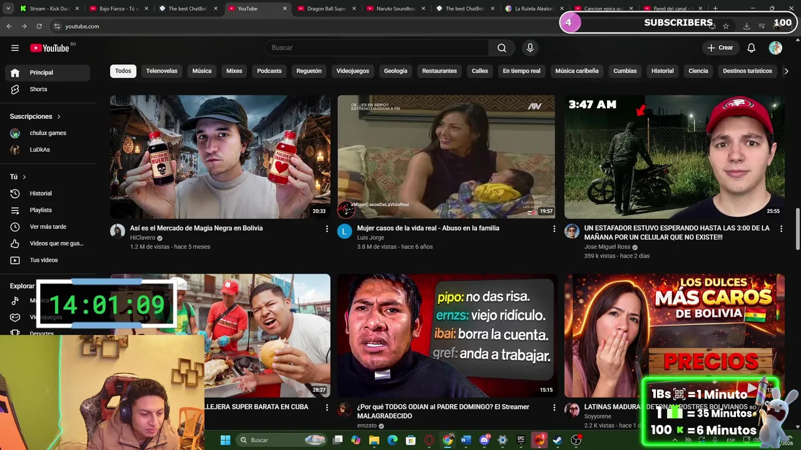Viewport: 801px width, 450px height.
Task: Switch to the Stream - Kick Dashboard tab
Action: (49, 9)
